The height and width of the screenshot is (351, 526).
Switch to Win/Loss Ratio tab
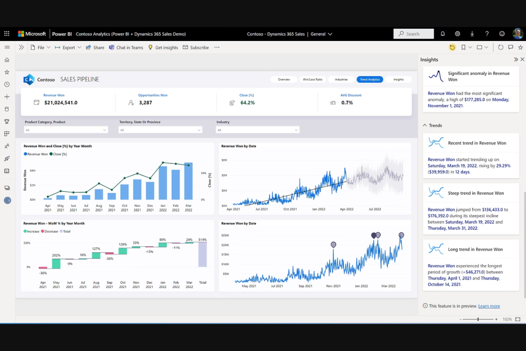(x=312, y=79)
